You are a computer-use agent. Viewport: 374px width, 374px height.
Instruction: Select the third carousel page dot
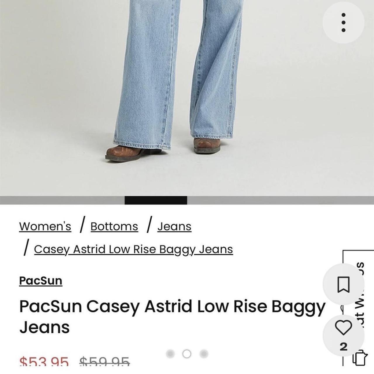(x=204, y=354)
